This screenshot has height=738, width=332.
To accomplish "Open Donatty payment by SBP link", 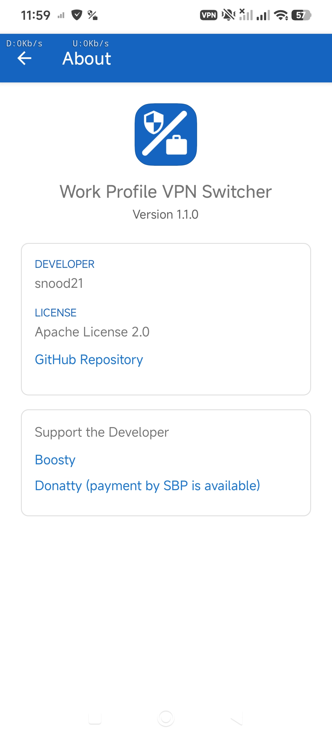I will tap(148, 486).
